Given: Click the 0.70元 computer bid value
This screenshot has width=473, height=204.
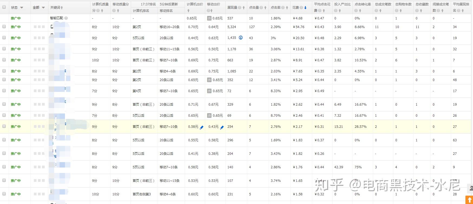Looking at the screenshot, I should pyautogui.click(x=193, y=27).
